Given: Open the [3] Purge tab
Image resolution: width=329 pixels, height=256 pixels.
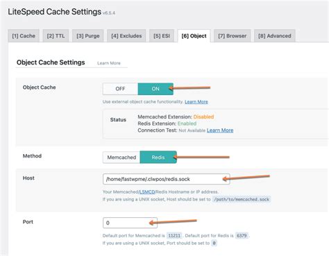Looking at the screenshot, I should click(88, 36).
